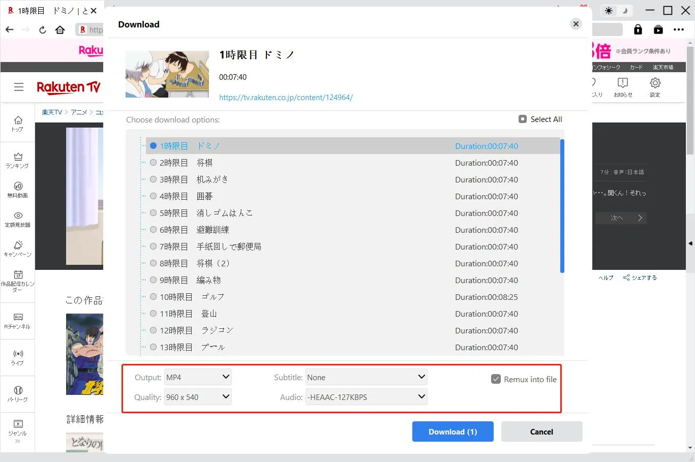Click the home icon in browser toolbar
The height and width of the screenshot is (462, 695).
pyautogui.click(x=60, y=30)
